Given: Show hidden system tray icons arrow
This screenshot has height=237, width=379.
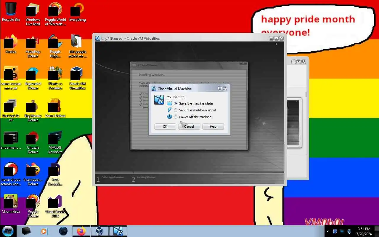Looking at the screenshot, I should 327,231.
